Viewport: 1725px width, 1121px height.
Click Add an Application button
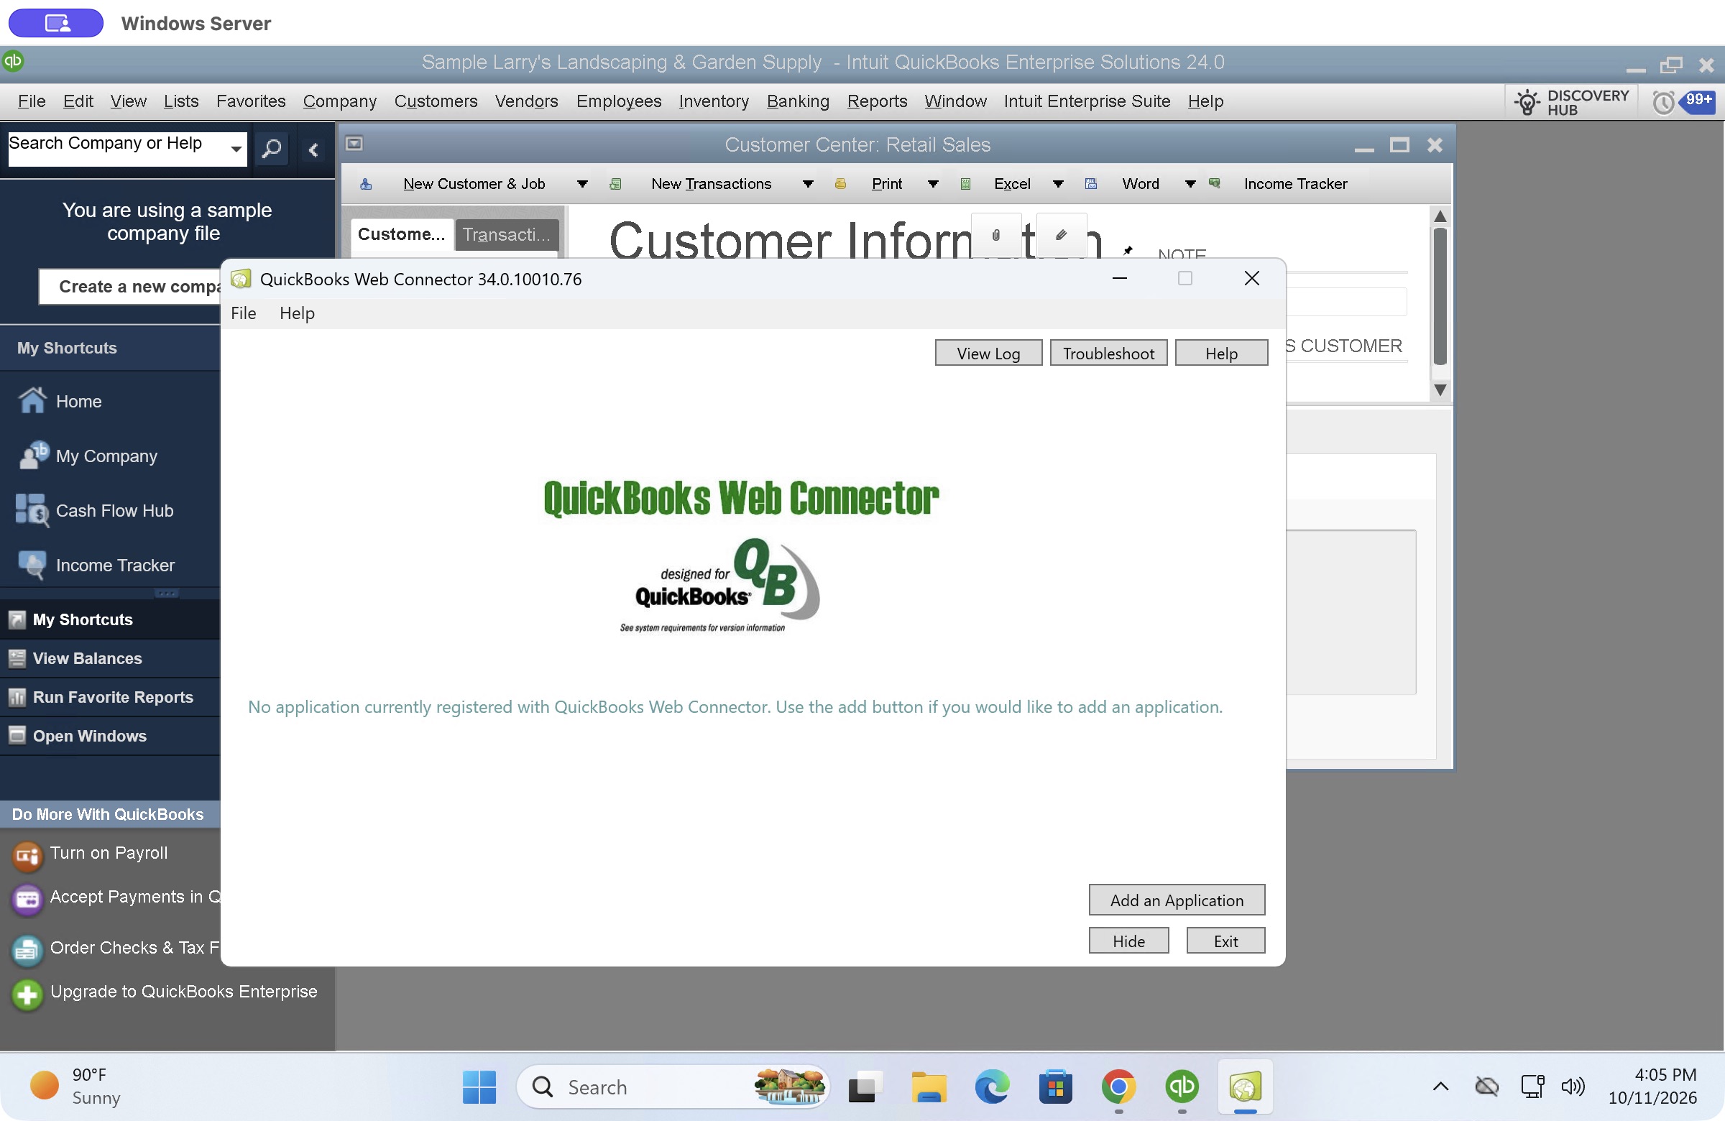pyautogui.click(x=1177, y=900)
